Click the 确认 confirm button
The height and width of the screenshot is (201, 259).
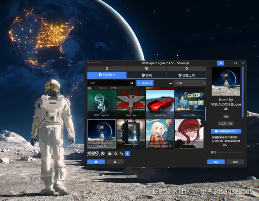[216, 162]
